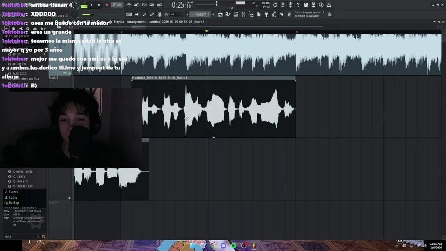Click the note/brush icon in toolbar
446x251 pixels.
point(144,14)
